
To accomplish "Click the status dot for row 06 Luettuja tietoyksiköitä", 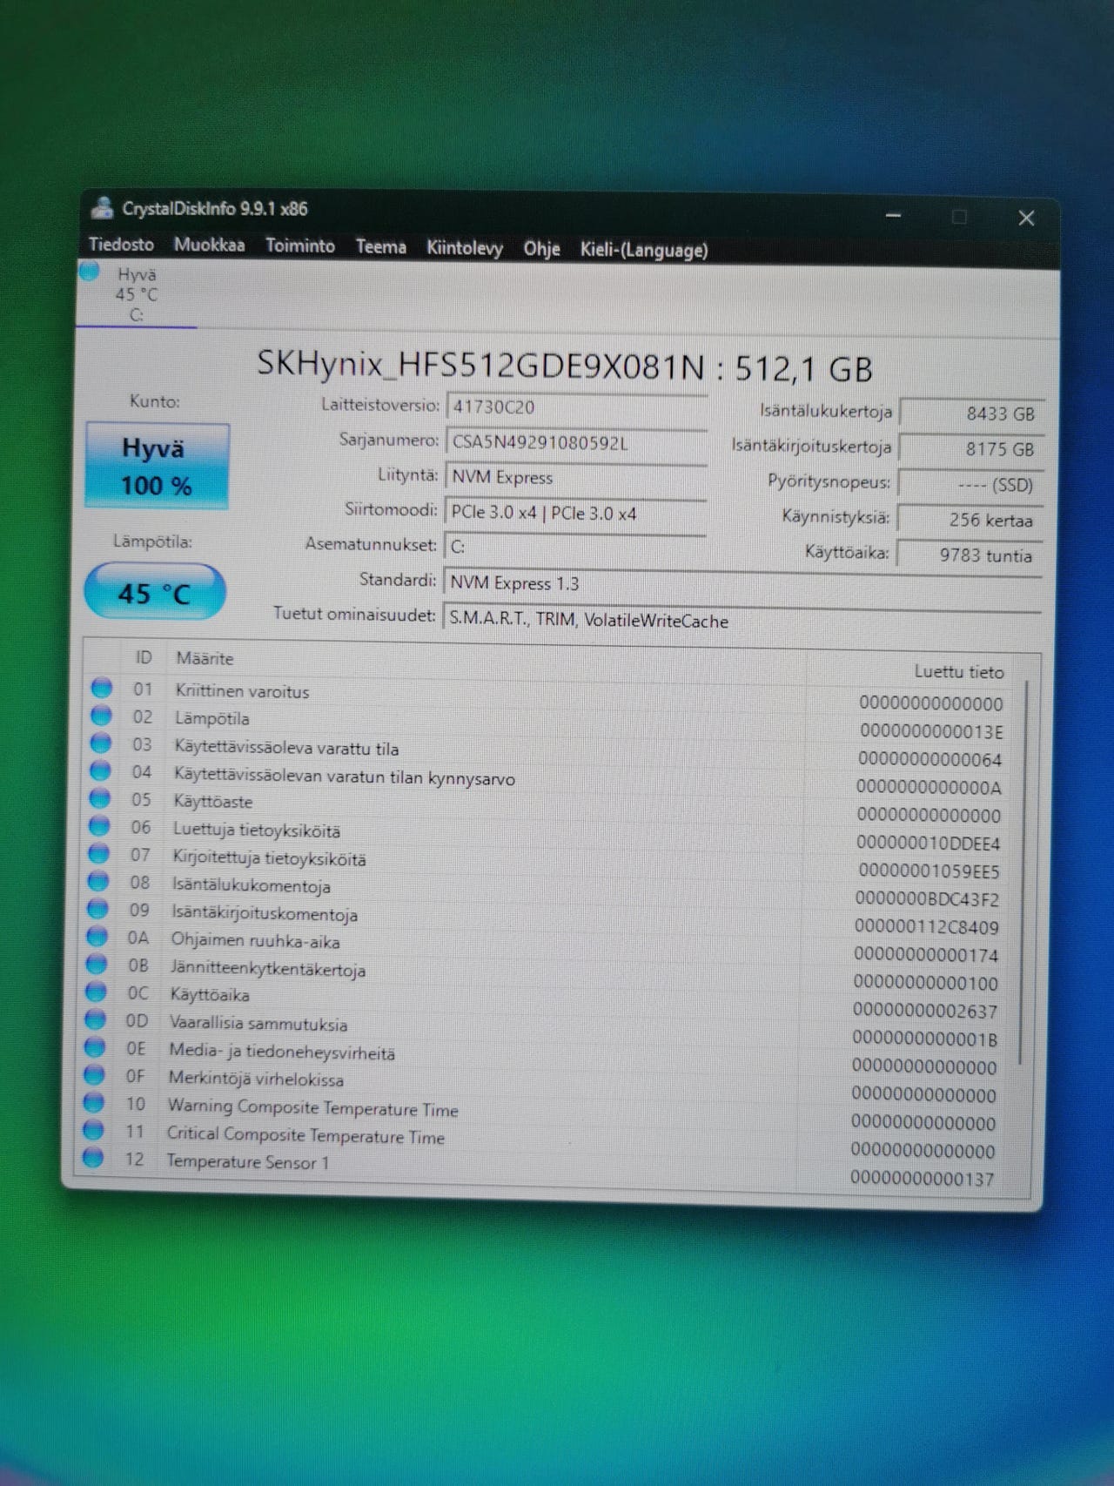I will pos(99,826).
